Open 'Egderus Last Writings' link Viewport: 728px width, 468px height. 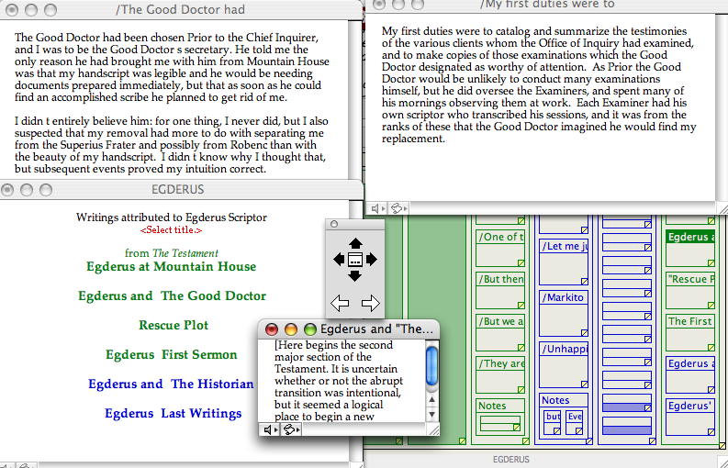pos(174,413)
